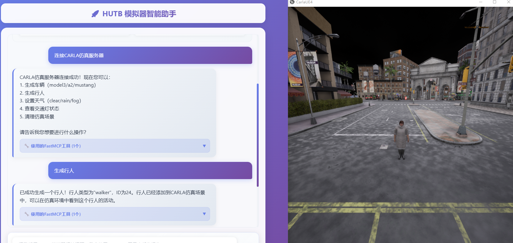This screenshot has height=243, width=513.
Task: Click dropdown arrow under the walker ID 24 reply
Action: (204, 214)
